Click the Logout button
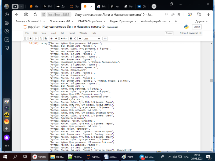This screenshot has width=215, height=161. (x=197, y=27)
